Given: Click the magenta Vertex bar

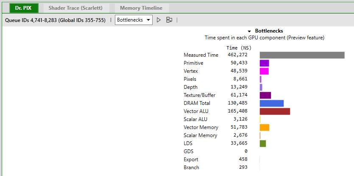Looking at the screenshot, I should [x=264, y=71].
